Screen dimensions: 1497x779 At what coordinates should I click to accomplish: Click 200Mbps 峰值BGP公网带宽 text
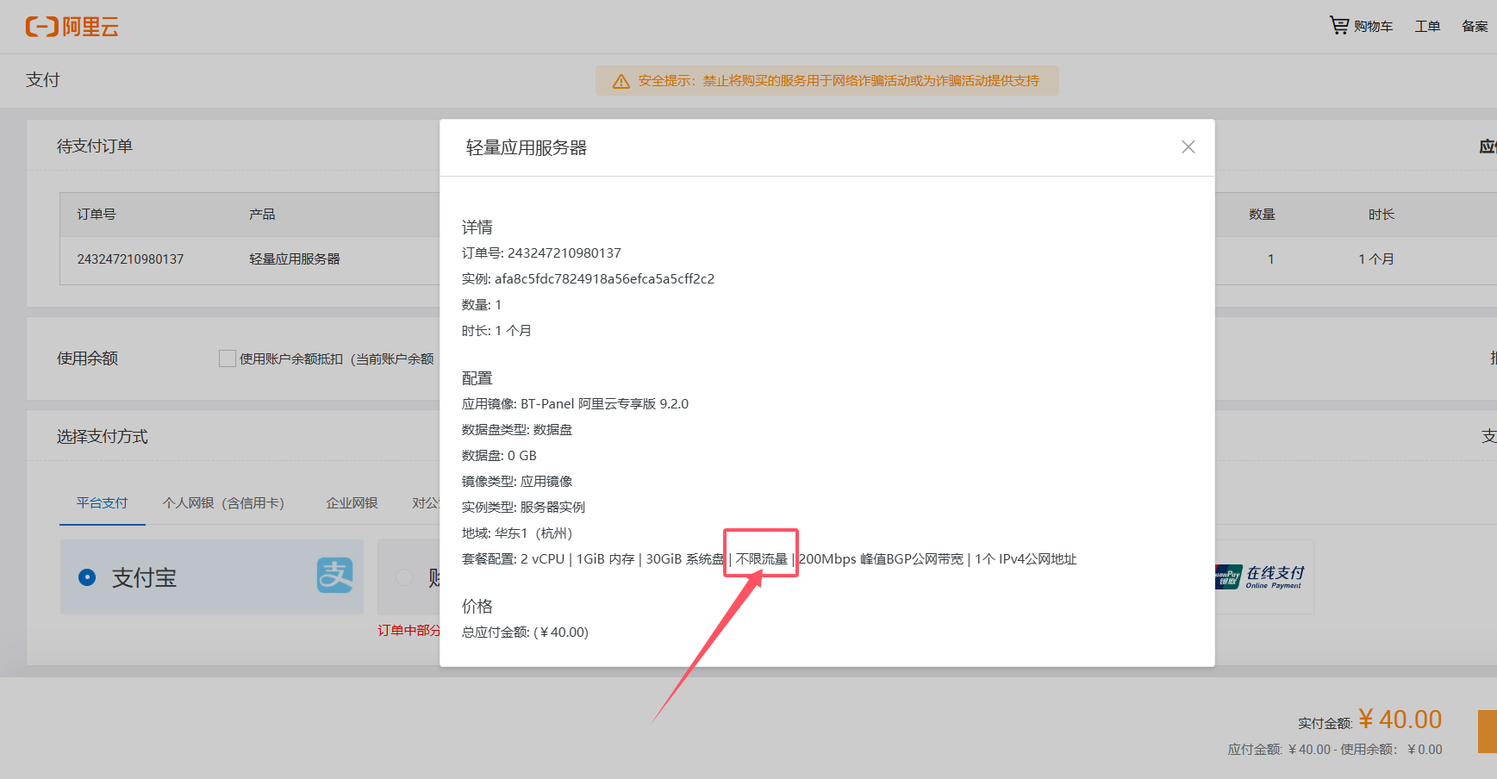(x=881, y=559)
